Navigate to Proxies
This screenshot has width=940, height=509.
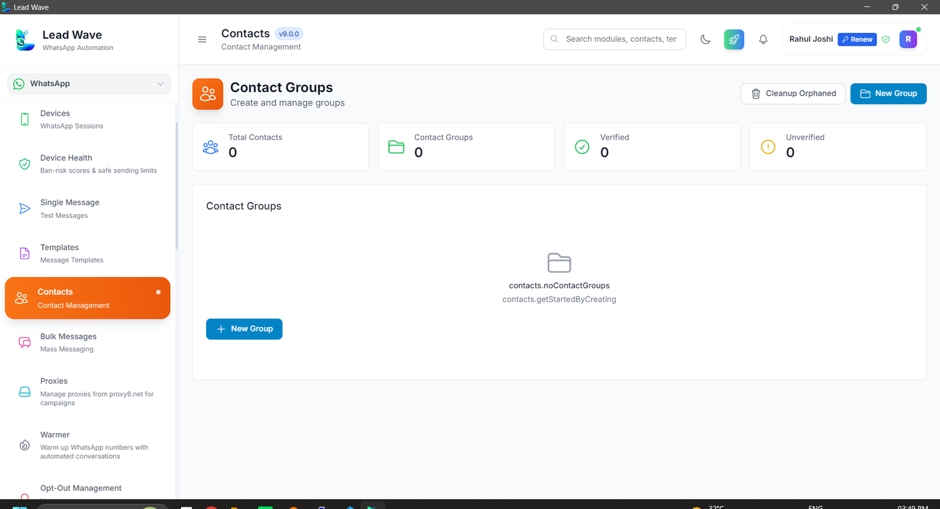tap(89, 392)
